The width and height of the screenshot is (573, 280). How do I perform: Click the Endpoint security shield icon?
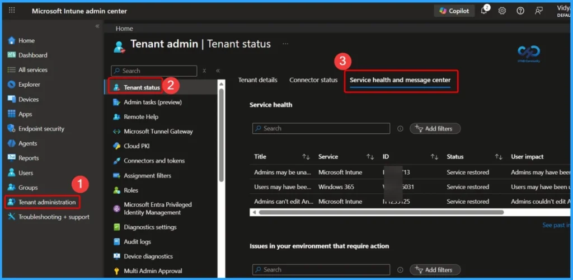(12, 129)
